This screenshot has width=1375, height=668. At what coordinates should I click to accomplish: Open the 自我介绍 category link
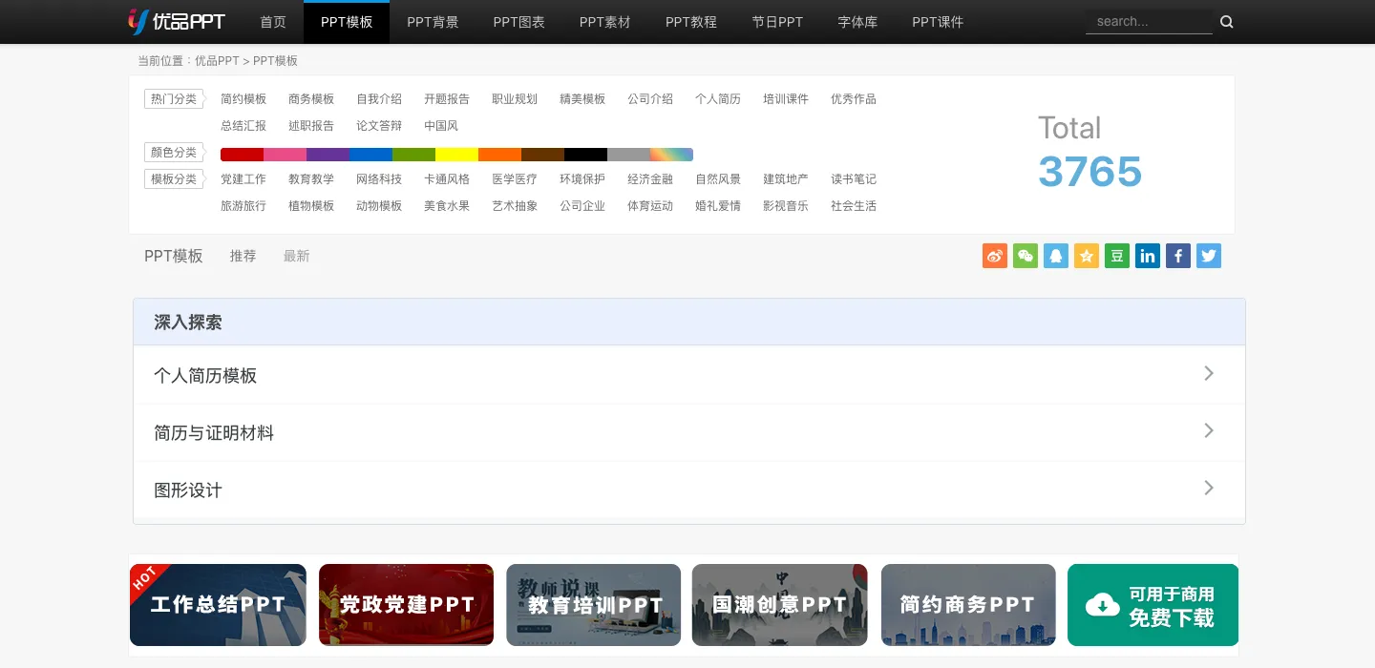379,99
